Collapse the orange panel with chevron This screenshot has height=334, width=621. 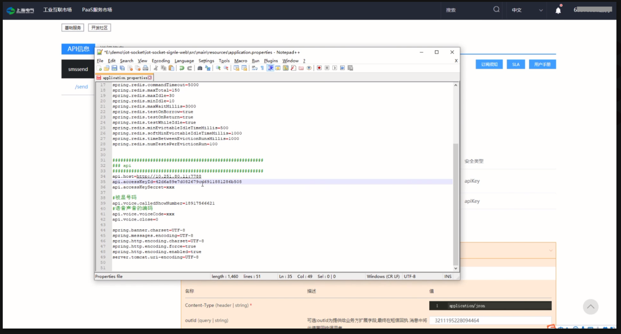coord(551,251)
